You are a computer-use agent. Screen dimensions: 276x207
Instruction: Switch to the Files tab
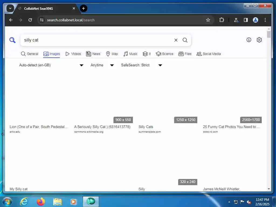pyautogui.click(x=185, y=54)
